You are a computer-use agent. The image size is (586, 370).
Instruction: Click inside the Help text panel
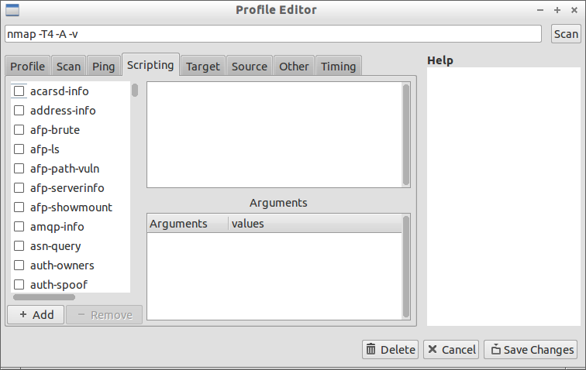coord(503,197)
